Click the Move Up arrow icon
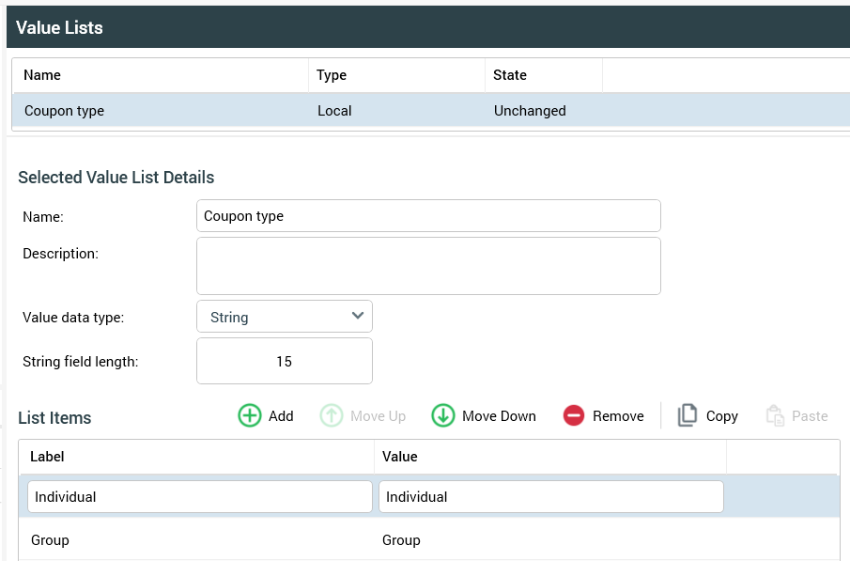Screen dimensions: 850x561 click(x=332, y=415)
